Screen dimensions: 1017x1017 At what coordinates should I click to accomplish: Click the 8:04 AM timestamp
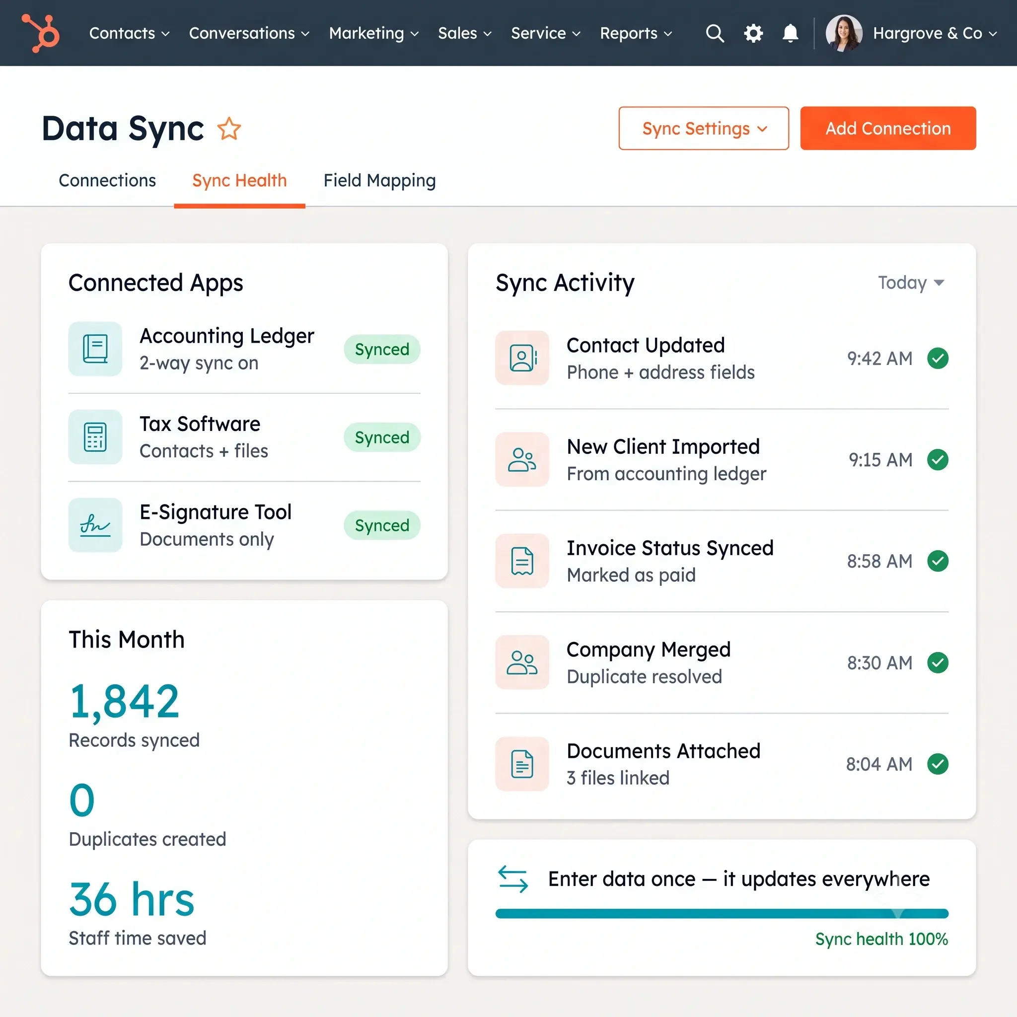click(879, 764)
